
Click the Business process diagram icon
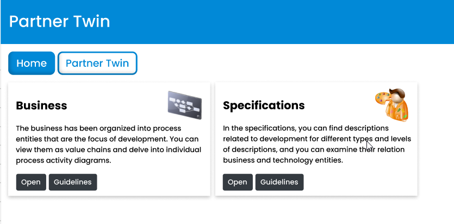click(185, 105)
